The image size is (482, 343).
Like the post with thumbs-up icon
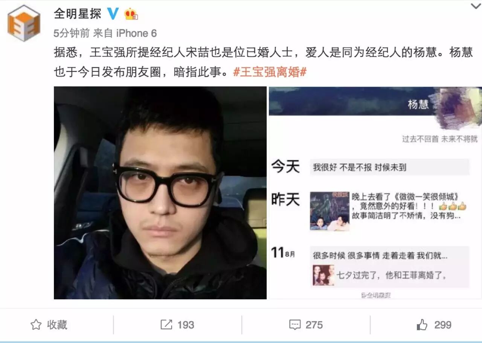422,324
